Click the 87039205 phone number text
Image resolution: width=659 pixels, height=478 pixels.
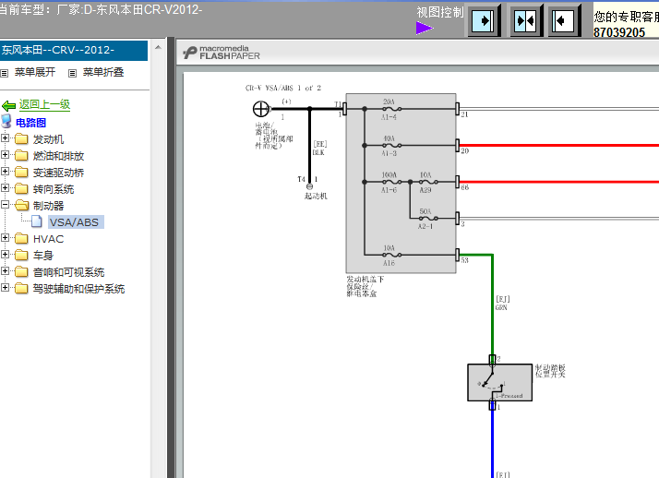[x=619, y=32]
